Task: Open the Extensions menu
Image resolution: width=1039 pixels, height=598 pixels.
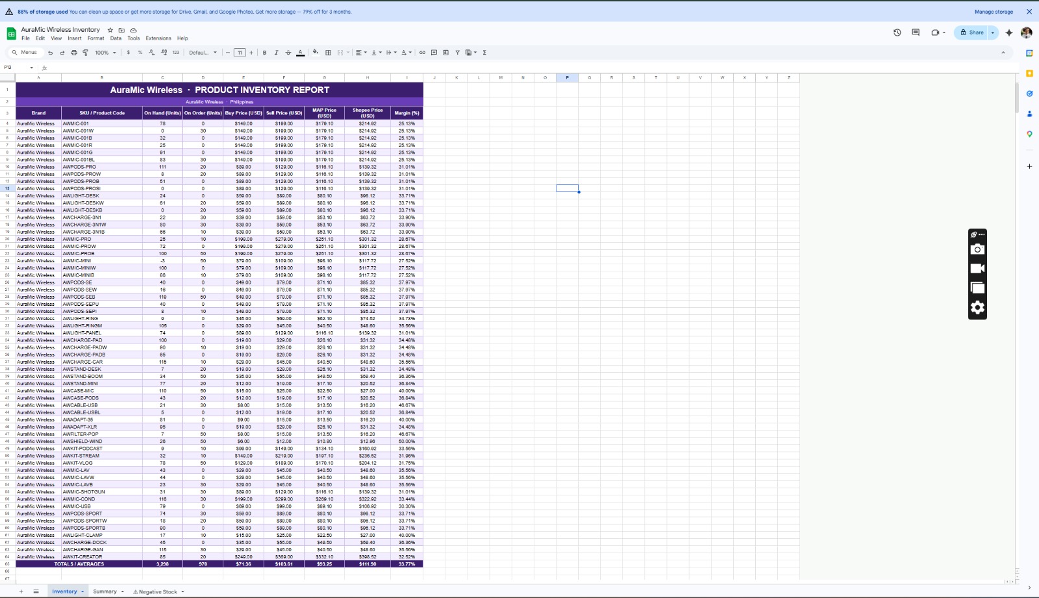Action: (x=158, y=38)
